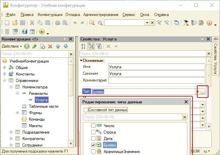Click the blue Move up arrow icon
This screenshot has height=155, width=220.
click(x=58, y=46)
